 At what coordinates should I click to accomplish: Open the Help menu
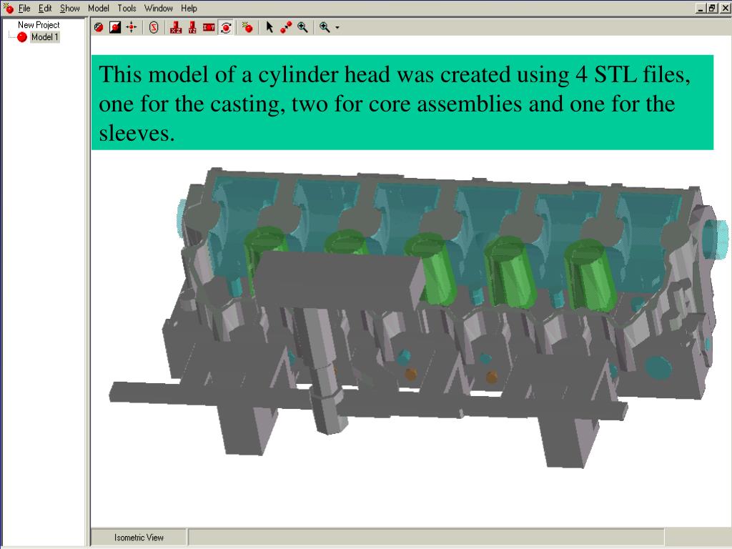tap(189, 9)
